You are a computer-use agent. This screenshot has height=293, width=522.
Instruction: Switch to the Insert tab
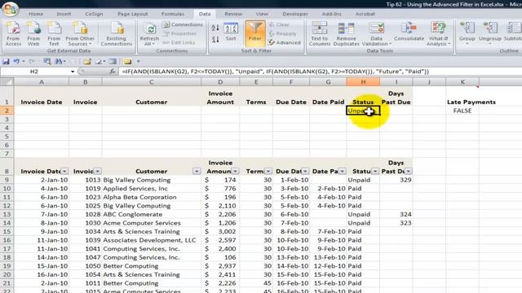64,14
